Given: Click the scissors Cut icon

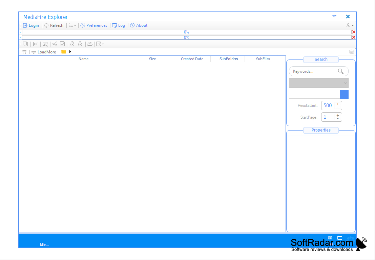Looking at the screenshot, I should click(x=35, y=44).
